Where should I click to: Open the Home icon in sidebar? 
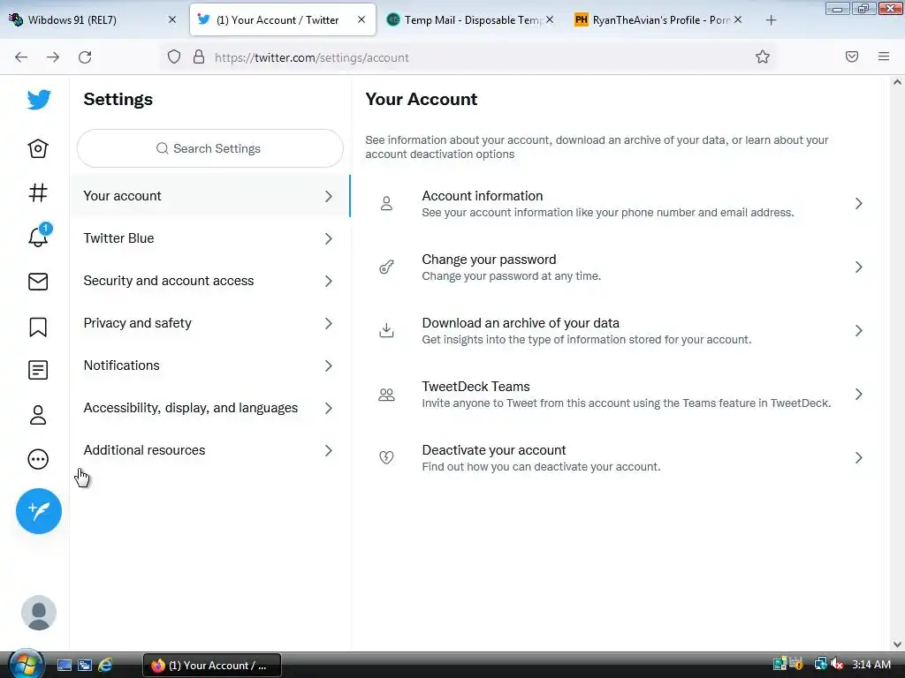pos(38,148)
